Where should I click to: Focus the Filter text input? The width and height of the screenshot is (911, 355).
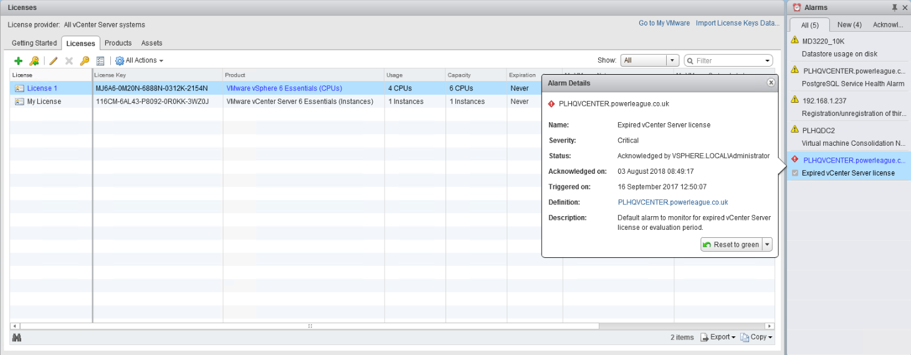728,61
